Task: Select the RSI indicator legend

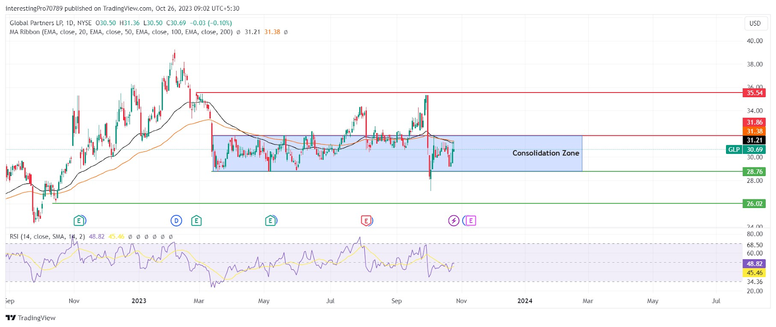Action: (x=48, y=237)
